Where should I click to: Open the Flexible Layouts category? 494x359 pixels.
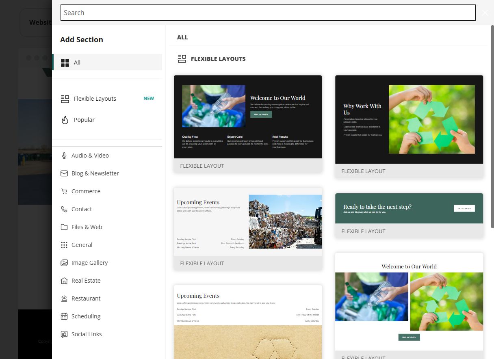[x=95, y=99]
